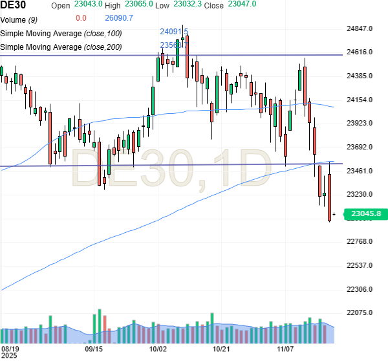Screen dimensions: 388x361
Task: Click the DE30 symbol title
Action: click(13, 5)
